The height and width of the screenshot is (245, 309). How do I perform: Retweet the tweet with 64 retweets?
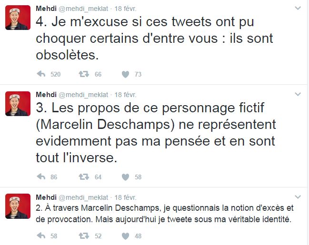84,176
